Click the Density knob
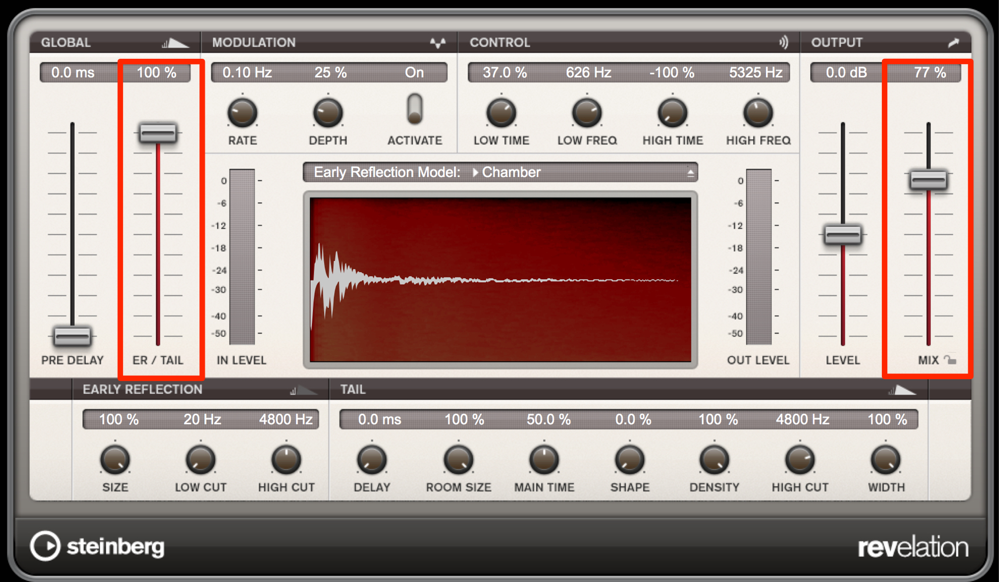 tap(714, 460)
